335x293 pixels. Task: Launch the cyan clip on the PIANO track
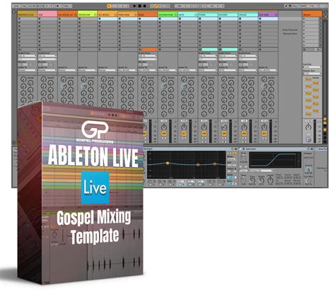(210, 50)
